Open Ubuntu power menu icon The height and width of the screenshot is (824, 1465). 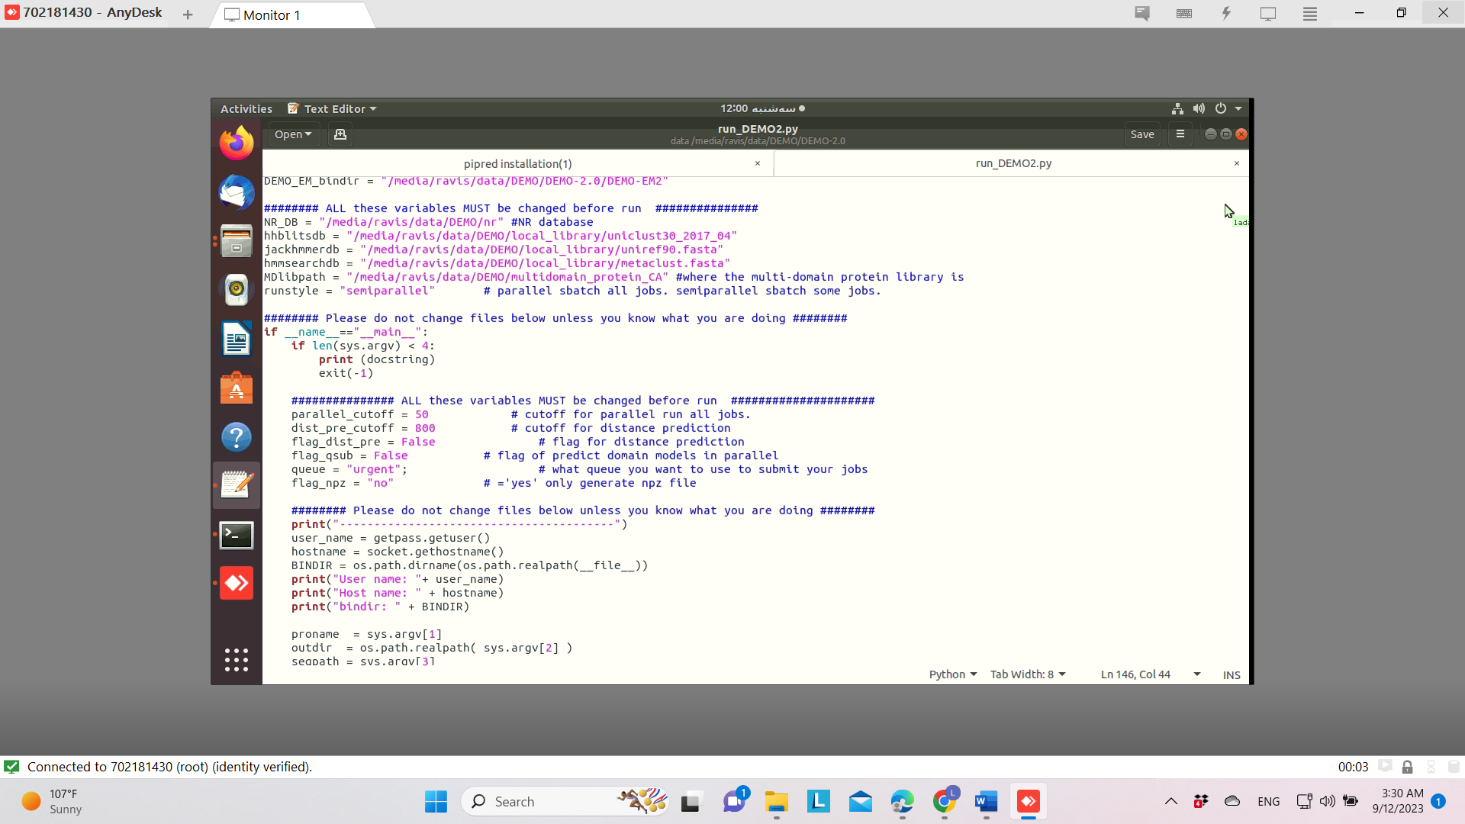point(1221,109)
